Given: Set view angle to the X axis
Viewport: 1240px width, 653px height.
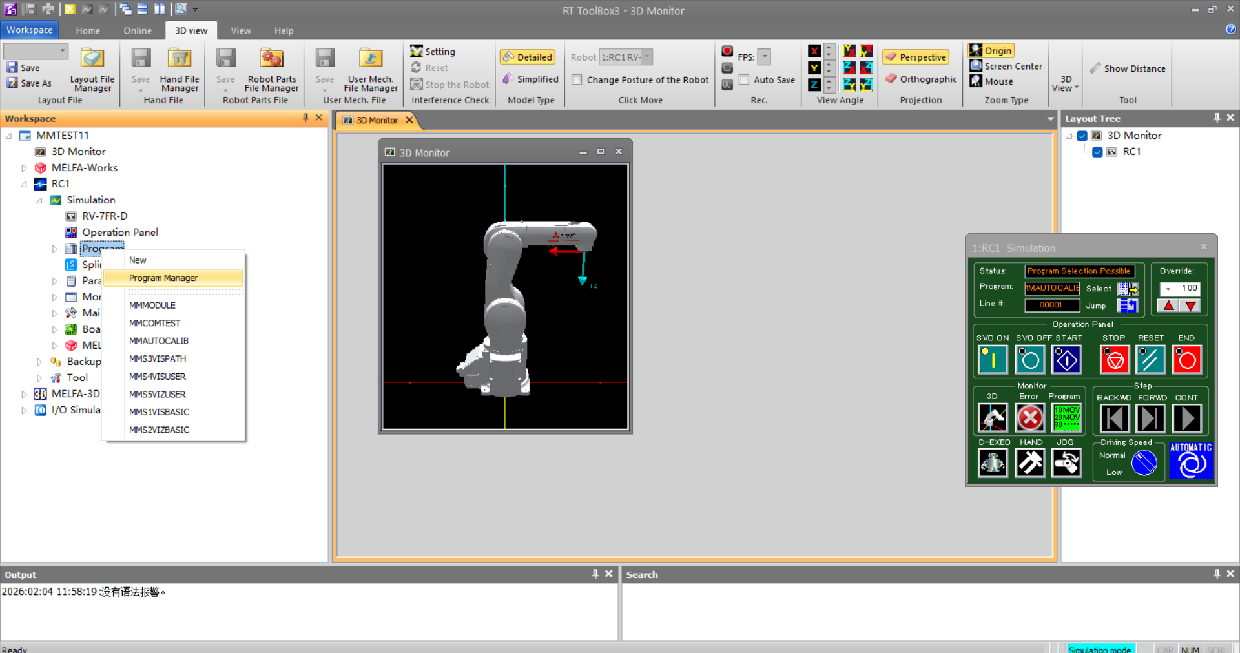Looking at the screenshot, I should click(814, 51).
